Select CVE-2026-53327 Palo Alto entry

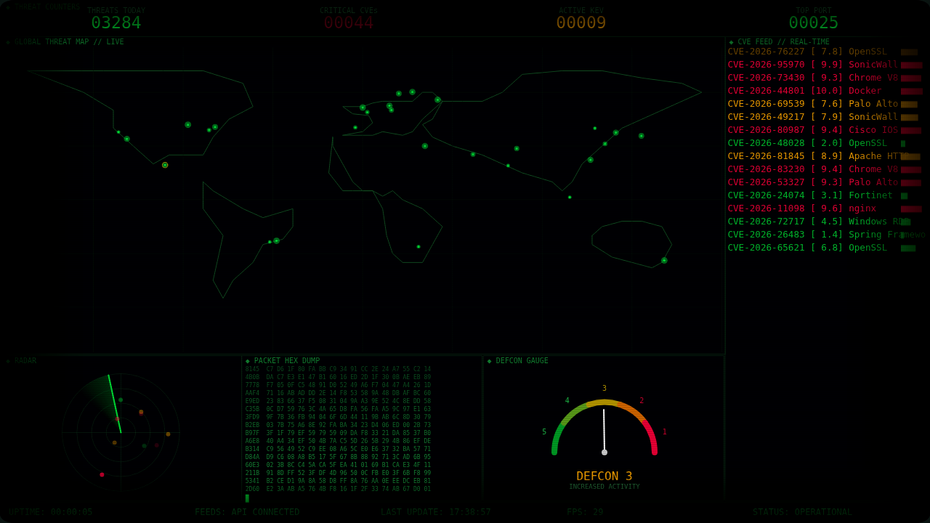(826, 182)
